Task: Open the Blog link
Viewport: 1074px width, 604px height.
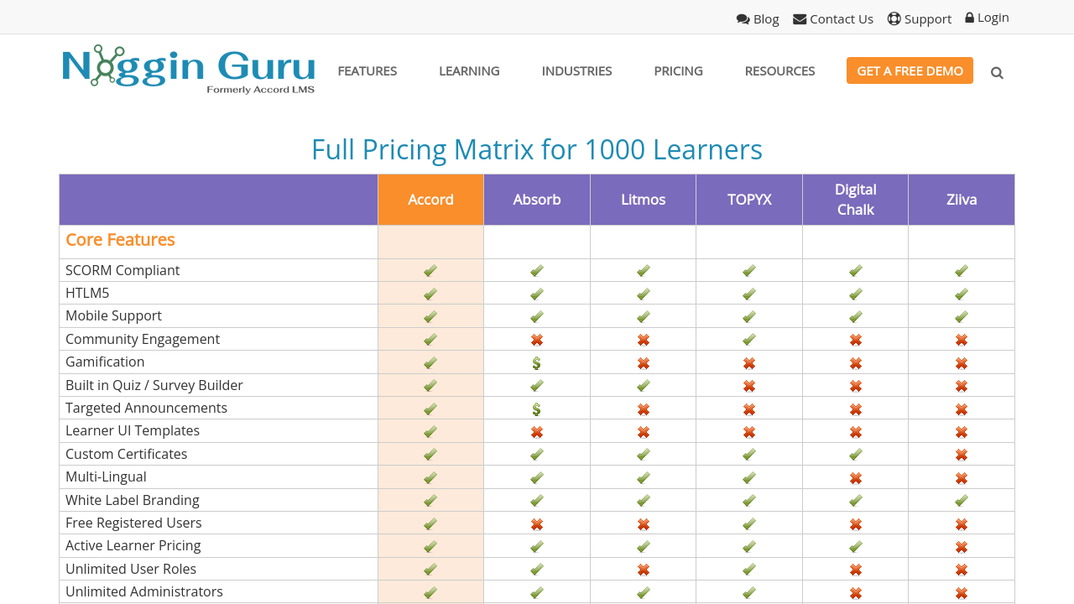Action: pos(758,18)
